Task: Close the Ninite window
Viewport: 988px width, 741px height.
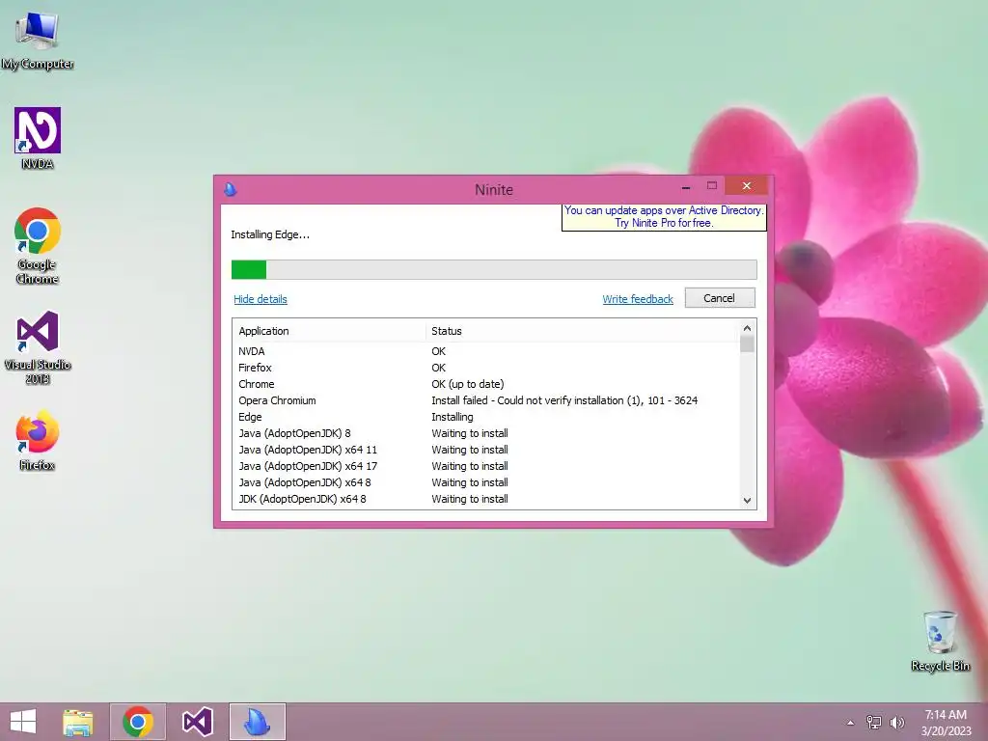Action: click(x=746, y=186)
